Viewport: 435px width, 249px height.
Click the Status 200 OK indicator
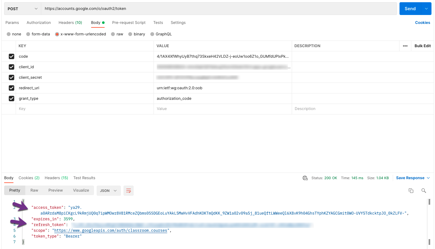tap(324, 178)
